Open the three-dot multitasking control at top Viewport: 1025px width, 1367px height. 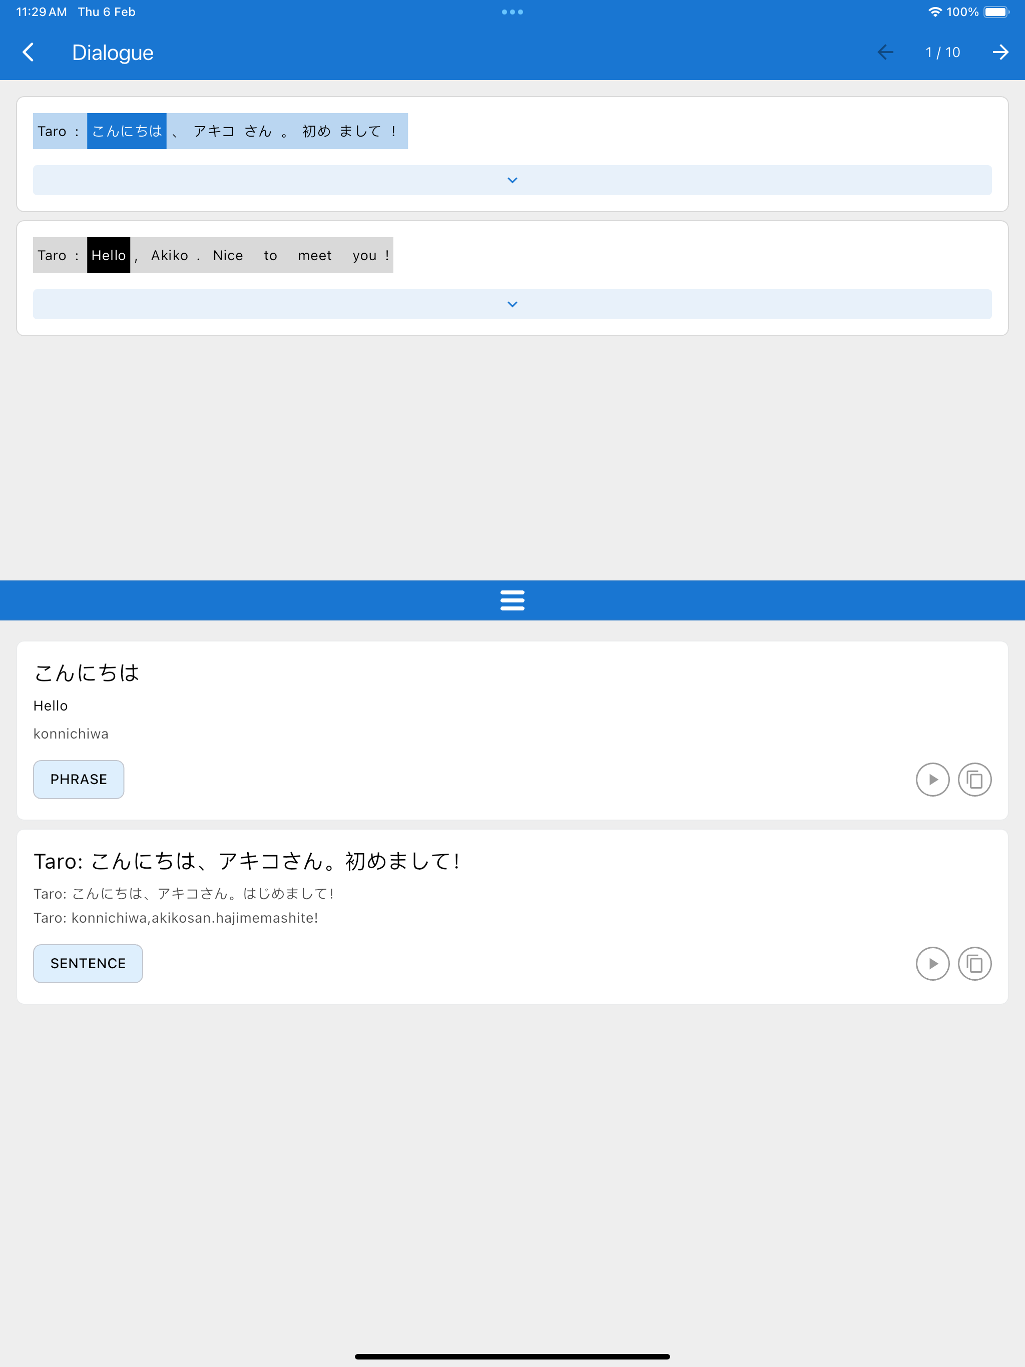(x=512, y=12)
